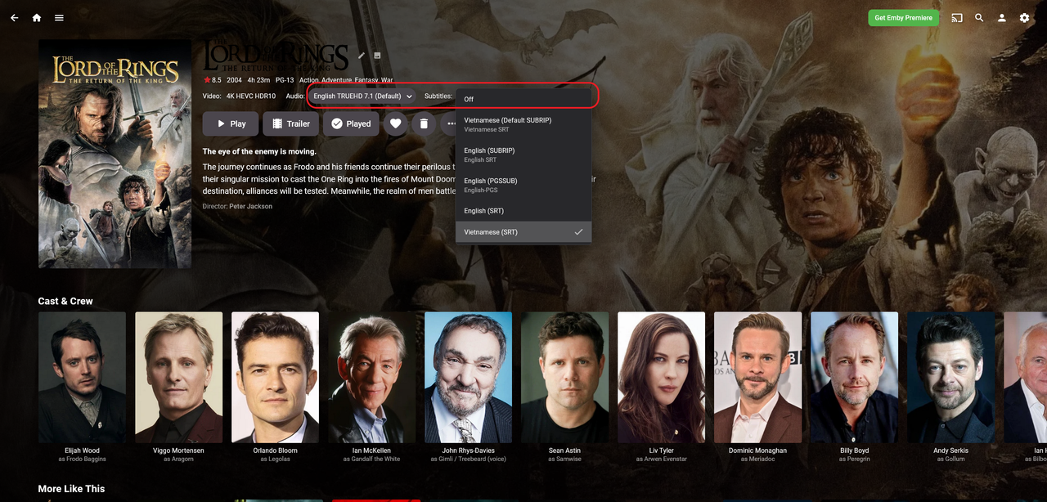
Task: Open the Home screen via house icon
Action: (37, 18)
